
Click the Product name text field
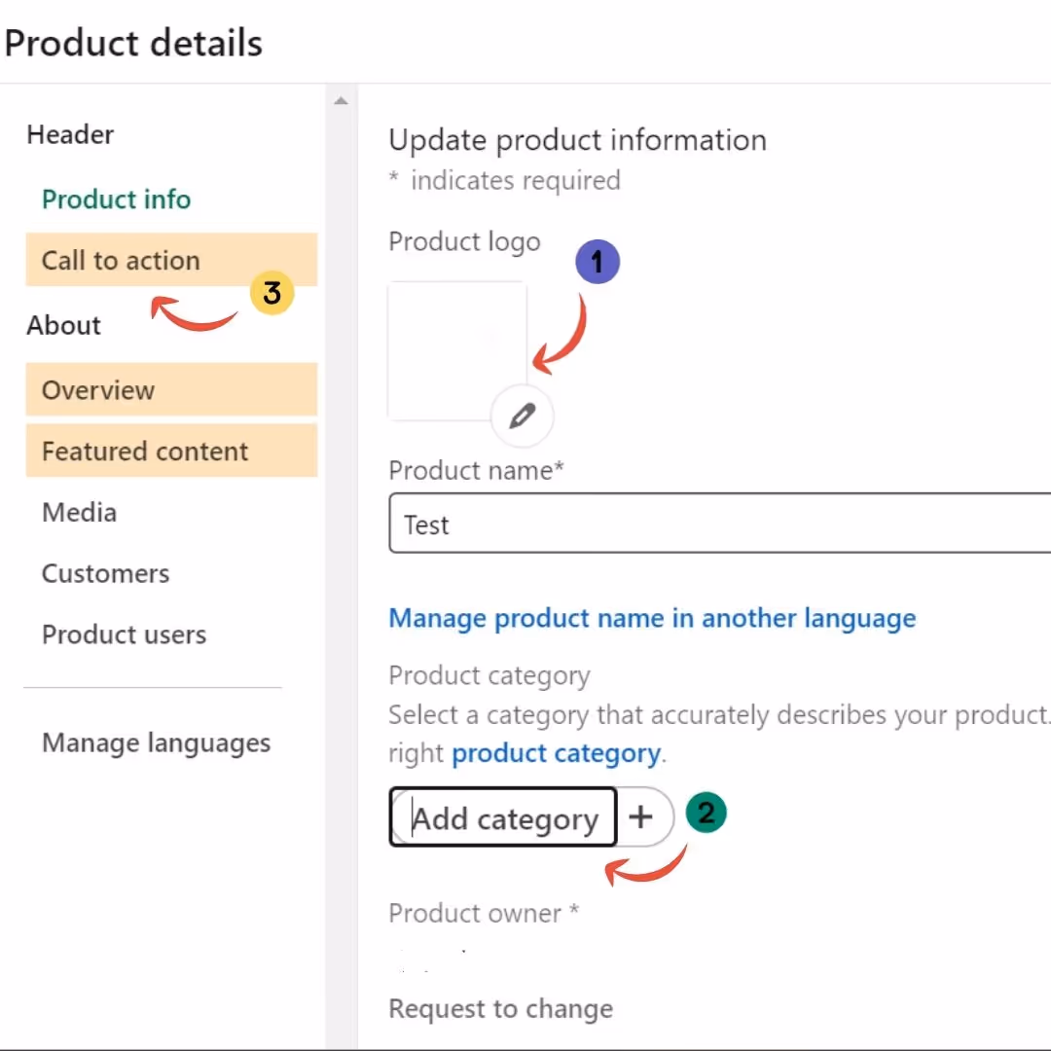[x=720, y=525]
